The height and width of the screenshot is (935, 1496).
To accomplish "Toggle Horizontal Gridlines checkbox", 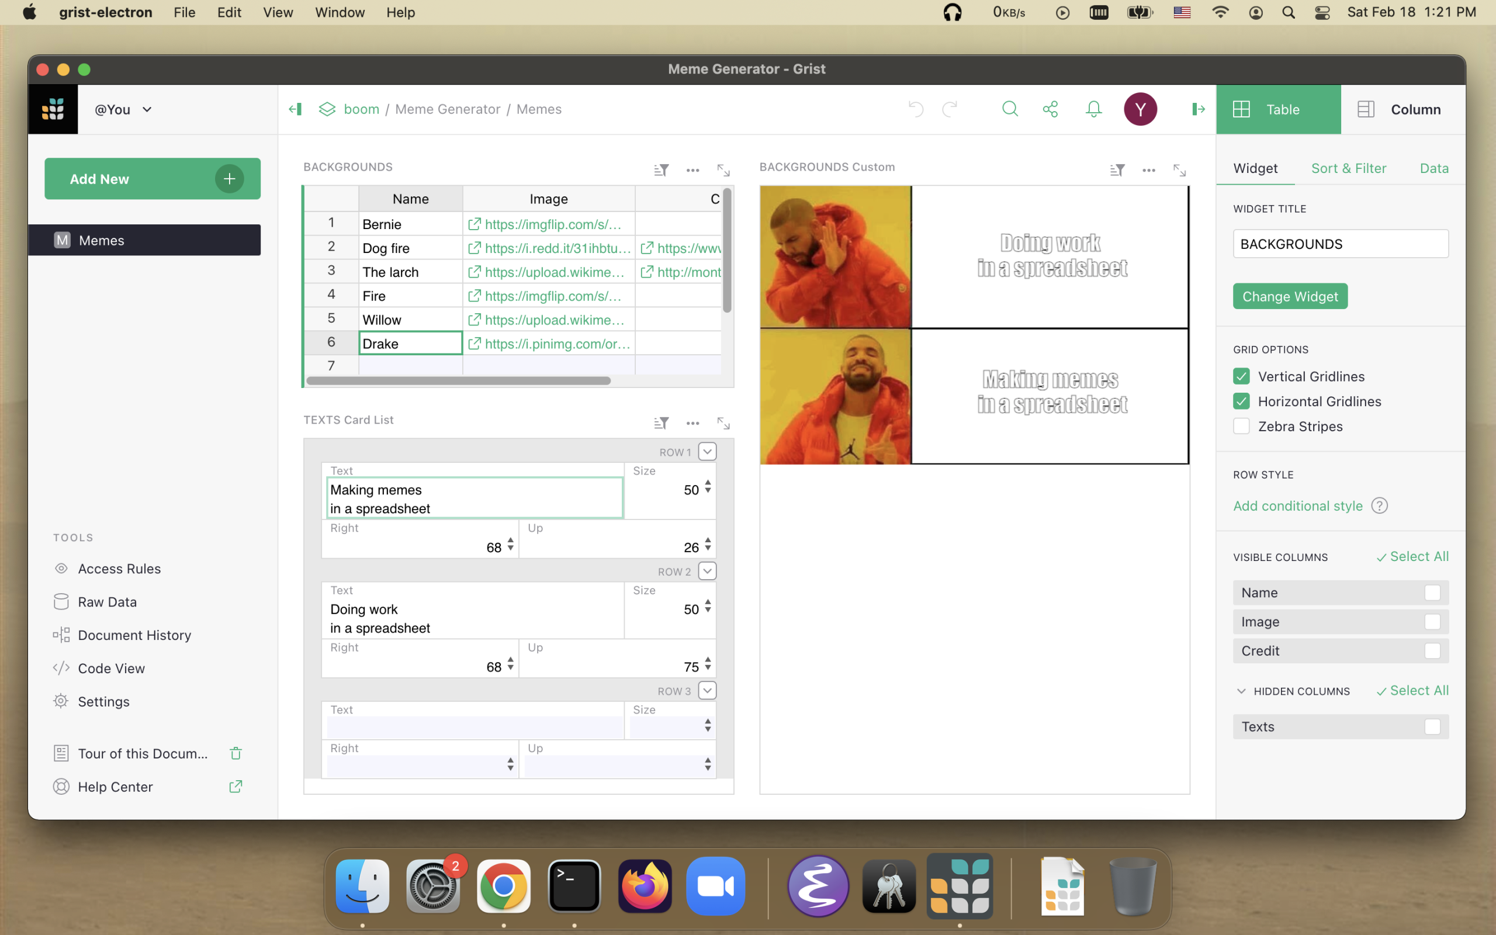I will tap(1241, 401).
